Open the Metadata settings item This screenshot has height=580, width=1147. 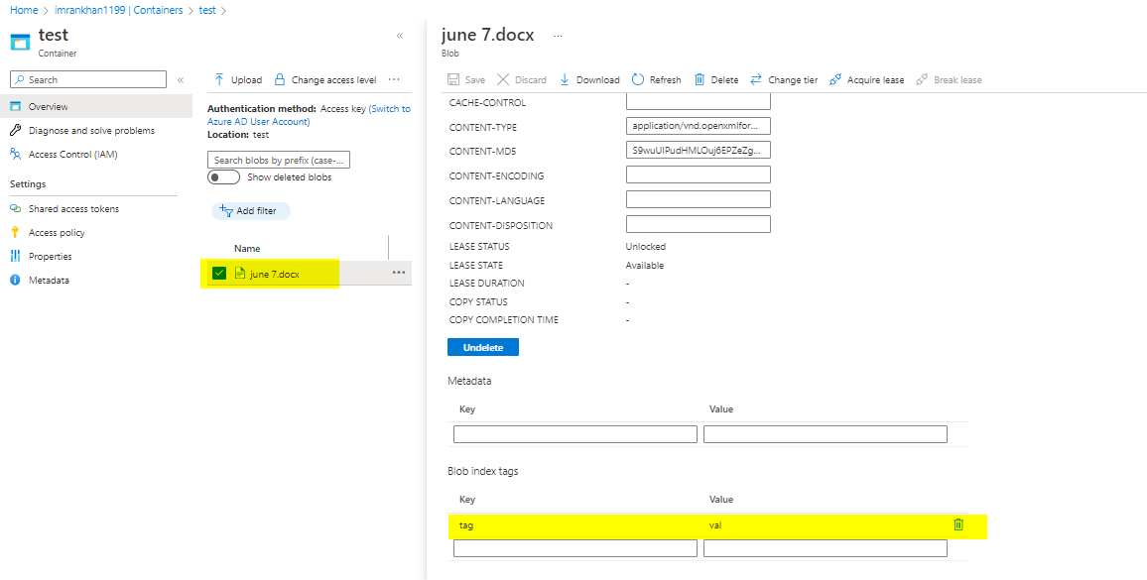pos(49,281)
